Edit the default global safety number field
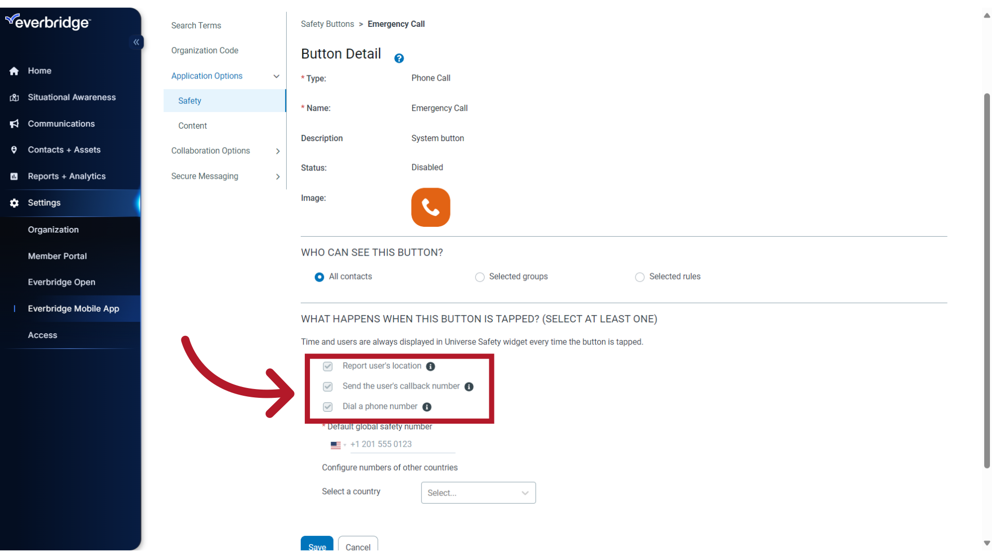 coord(403,444)
